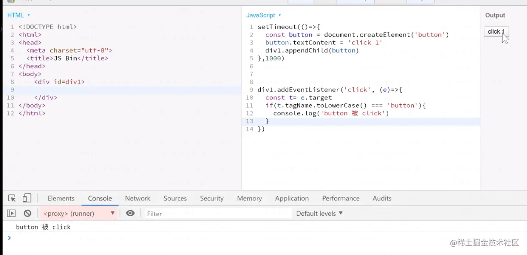This screenshot has height=255, width=527.
Task: Click the setTimeout(()=>{ code line
Action: (289, 27)
